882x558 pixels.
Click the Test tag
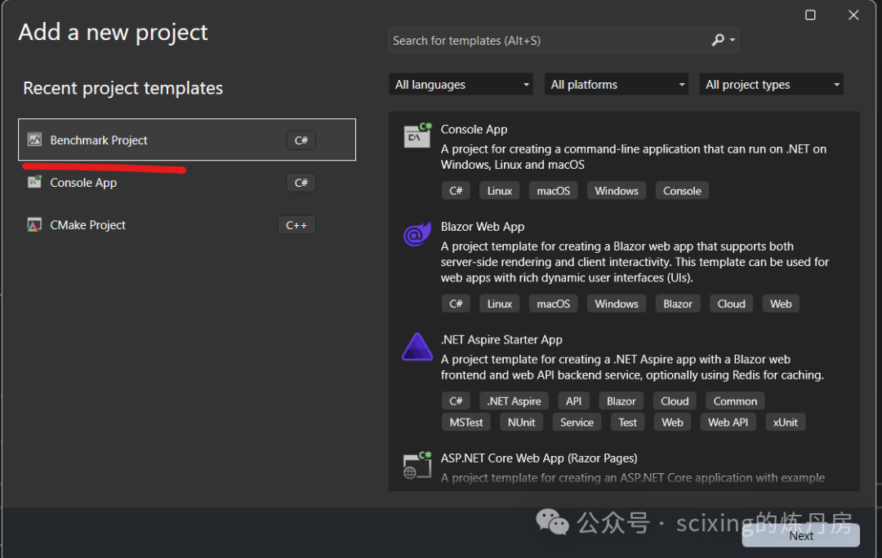point(627,422)
